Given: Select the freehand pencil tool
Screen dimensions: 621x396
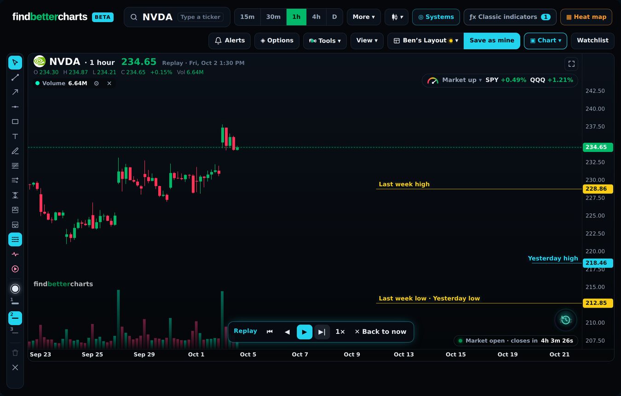Looking at the screenshot, I should (x=15, y=151).
